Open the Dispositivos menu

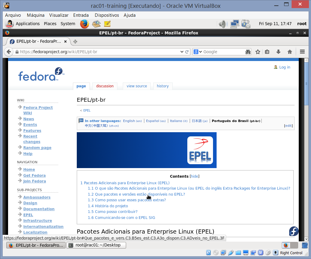107,15
